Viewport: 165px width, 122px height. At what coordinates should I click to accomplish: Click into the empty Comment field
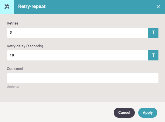click(x=83, y=78)
